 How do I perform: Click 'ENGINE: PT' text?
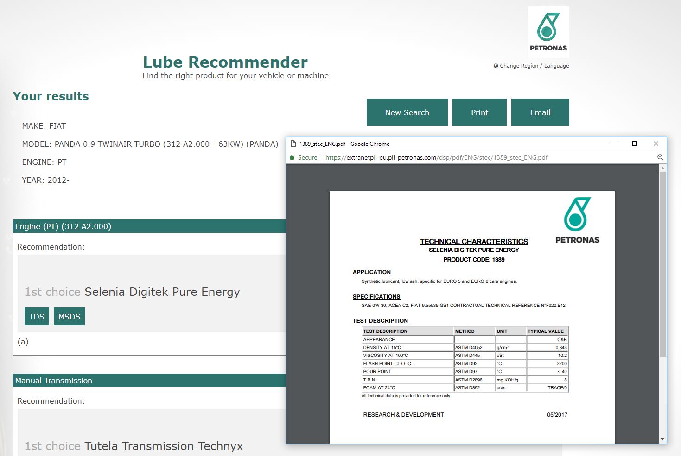(45, 162)
